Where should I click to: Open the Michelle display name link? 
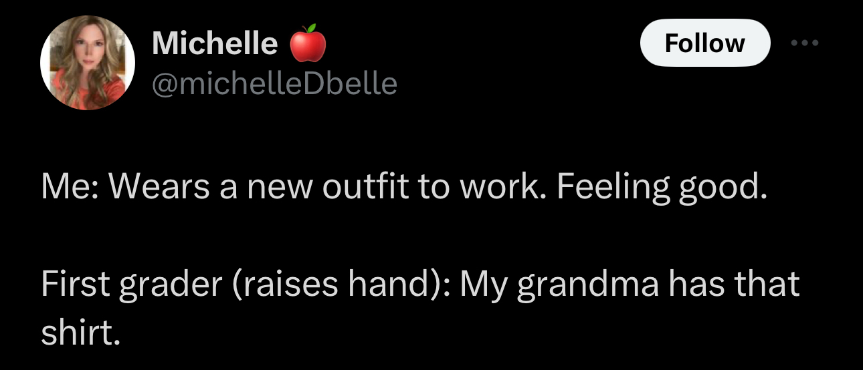(214, 43)
